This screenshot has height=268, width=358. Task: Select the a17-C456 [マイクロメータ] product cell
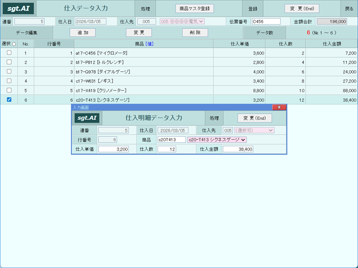click(144, 53)
